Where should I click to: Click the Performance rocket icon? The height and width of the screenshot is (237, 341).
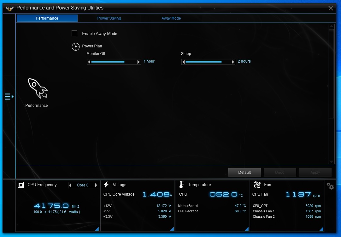[38, 88]
